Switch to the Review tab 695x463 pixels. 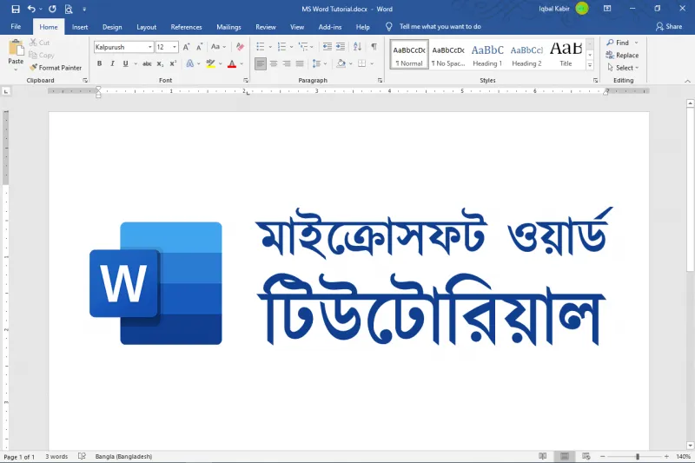click(266, 27)
